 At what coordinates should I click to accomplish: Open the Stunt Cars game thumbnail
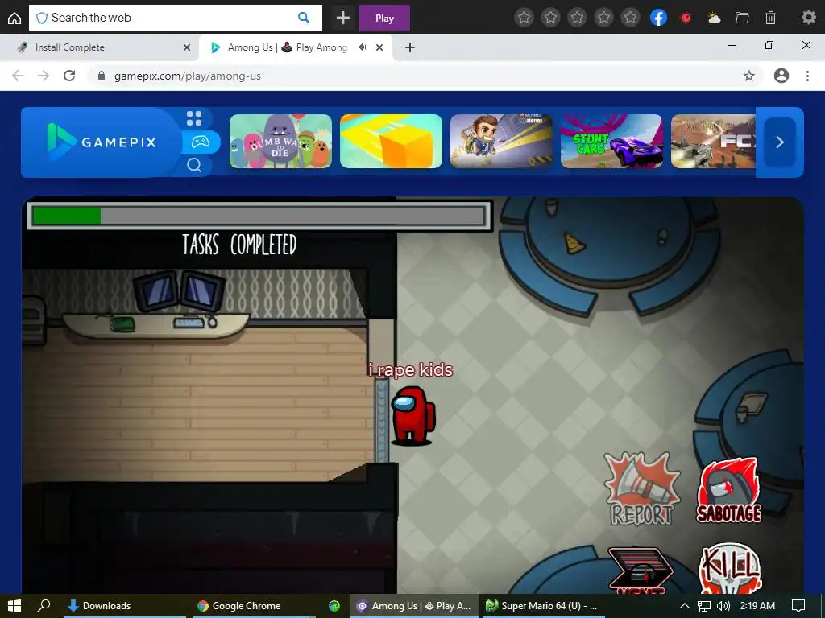pos(611,142)
